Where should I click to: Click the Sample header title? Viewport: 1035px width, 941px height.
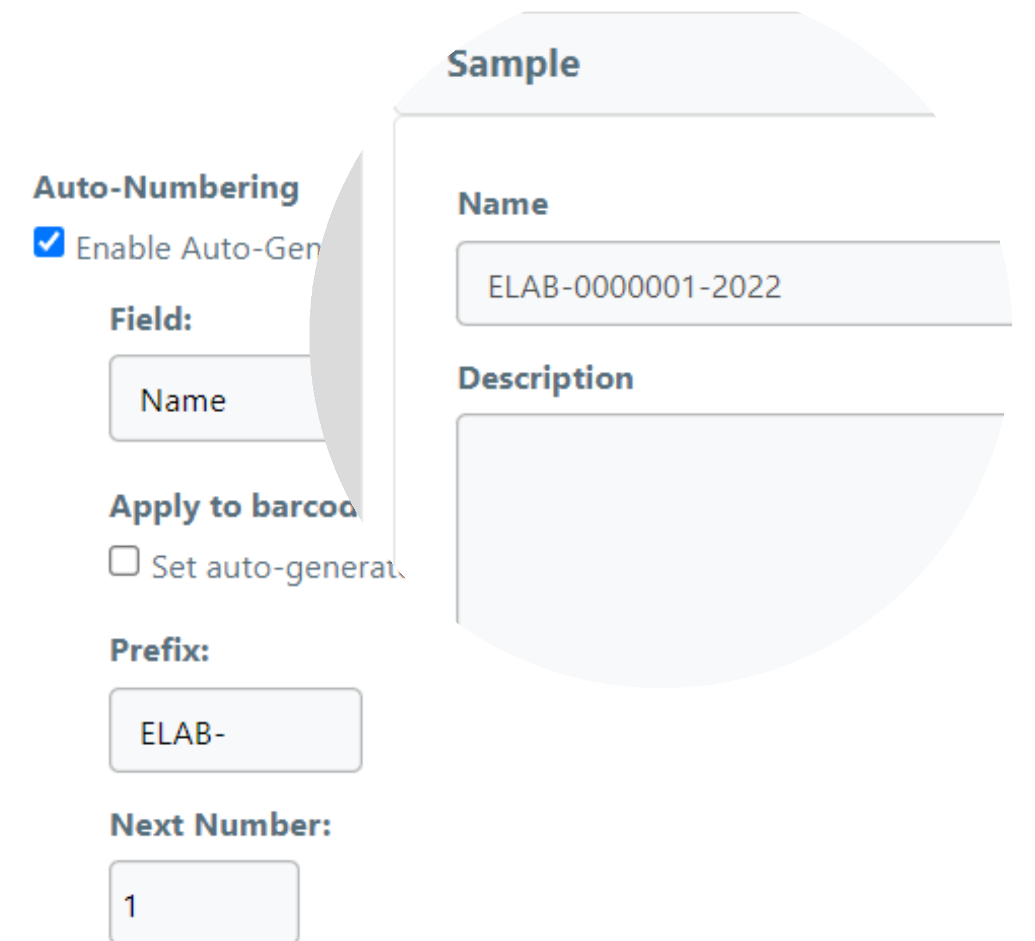514,64
